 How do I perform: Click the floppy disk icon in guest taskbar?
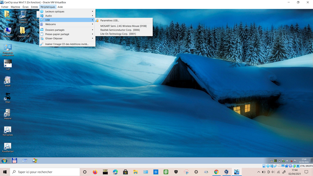click(x=14, y=160)
